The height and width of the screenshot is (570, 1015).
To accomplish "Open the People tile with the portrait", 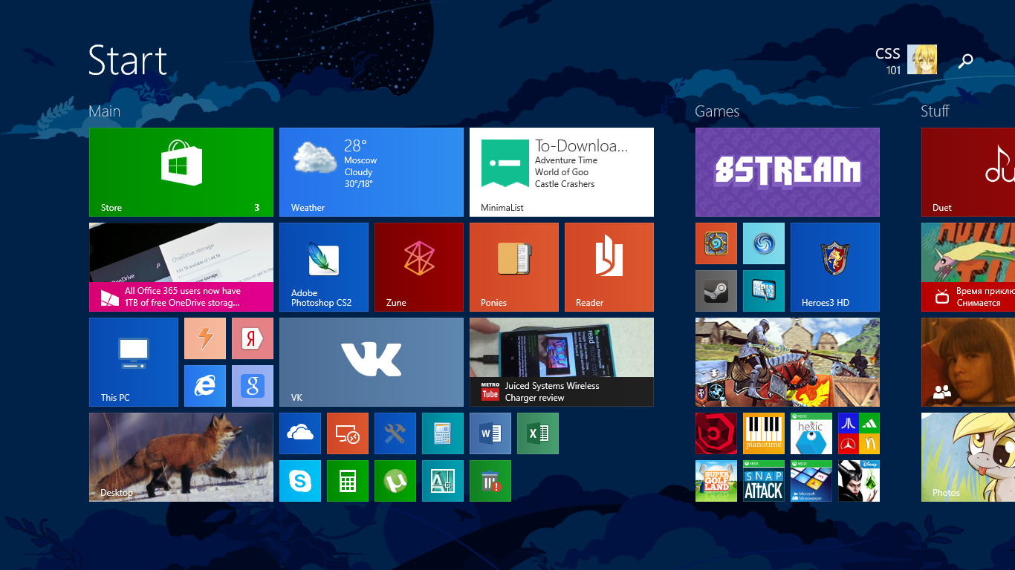I will pyautogui.click(x=968, y=362).
